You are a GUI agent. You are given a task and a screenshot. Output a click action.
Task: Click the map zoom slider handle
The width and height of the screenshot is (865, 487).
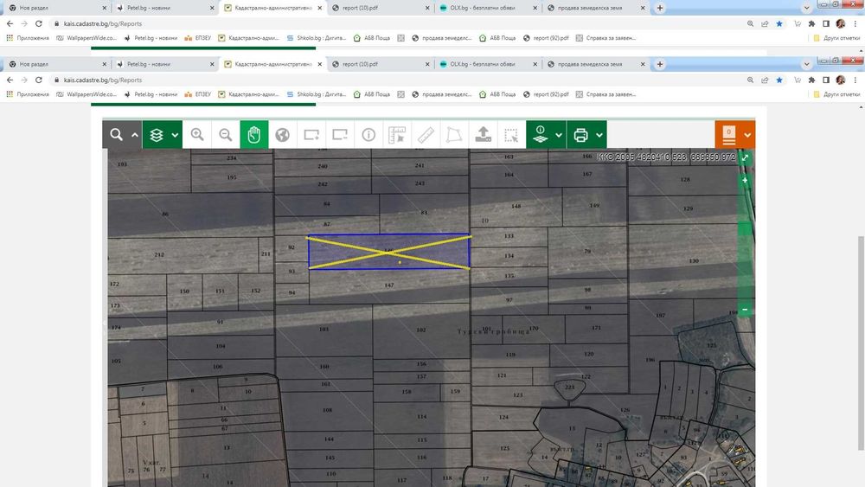coord(745,227)
